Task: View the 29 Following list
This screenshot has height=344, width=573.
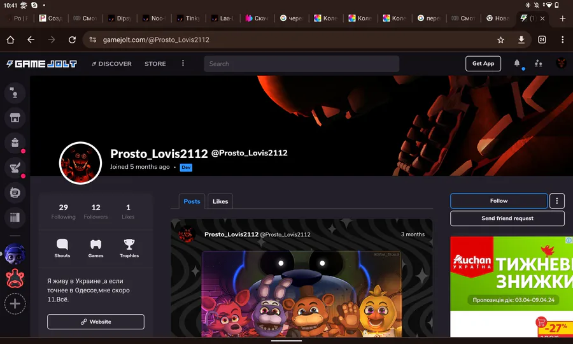Action: (63, 211)
